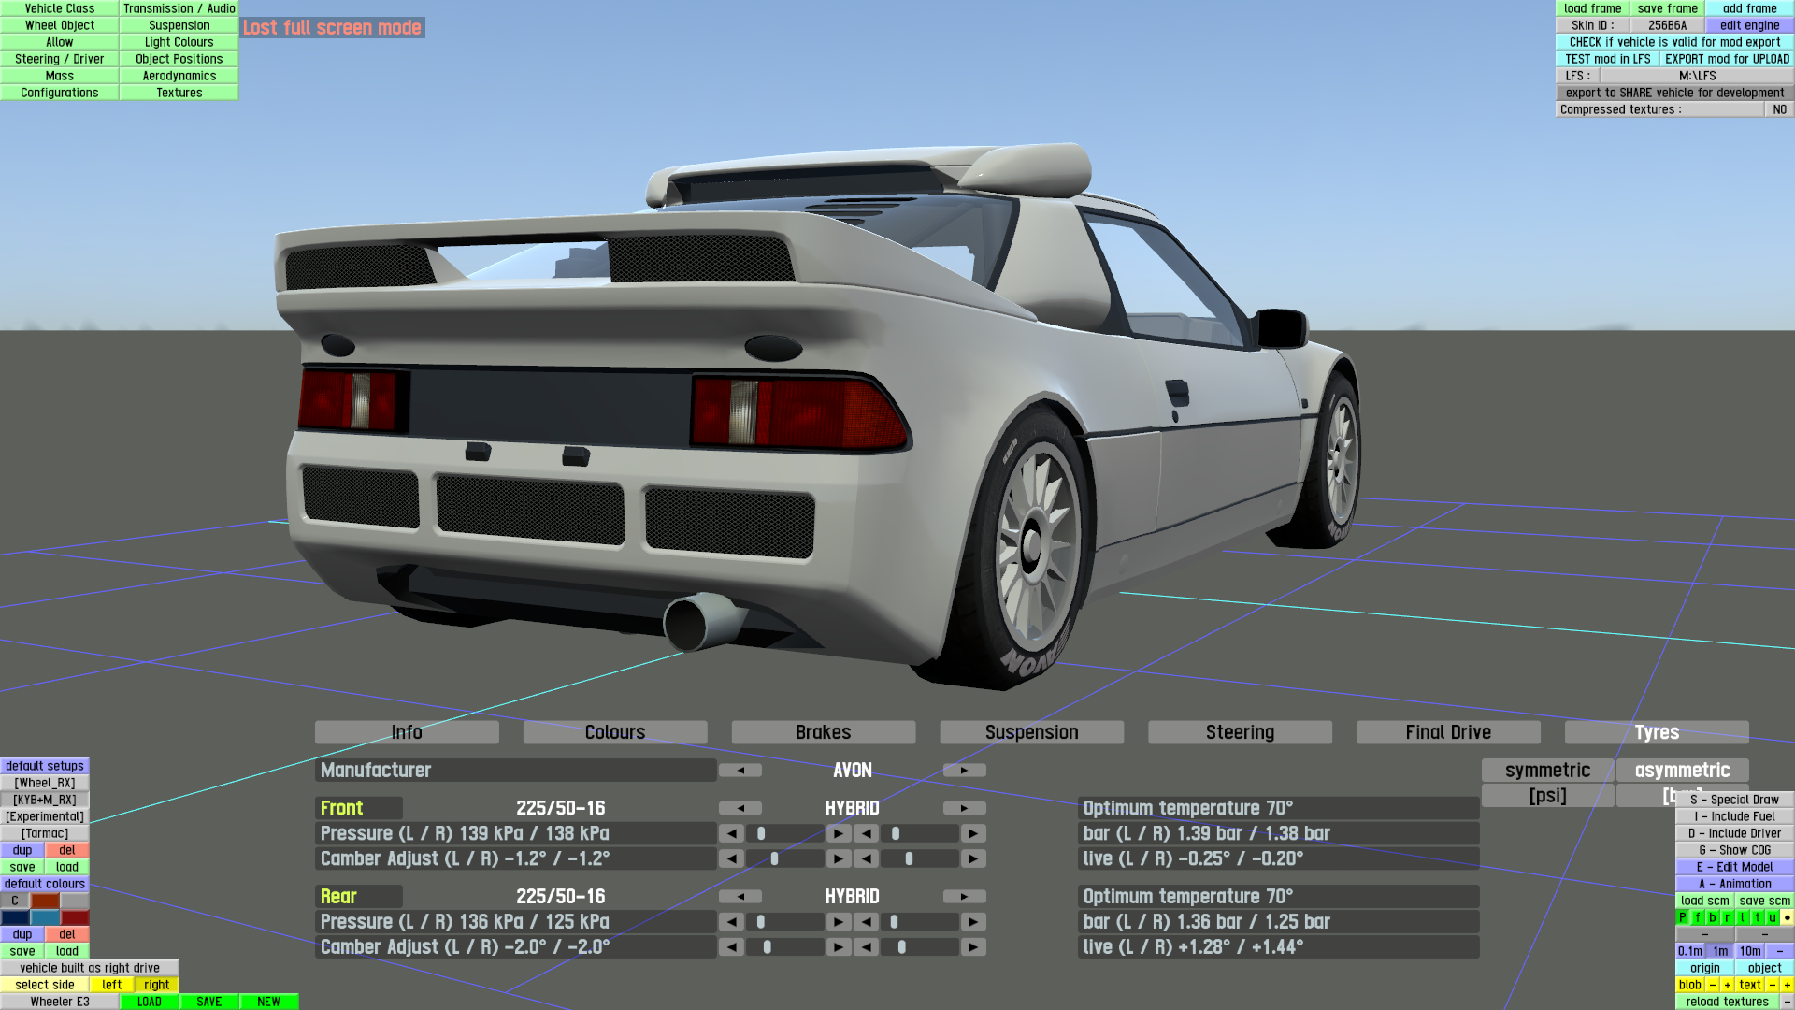
Task: Toggle Include Fuel option
Action: [x=1734, y=816]
